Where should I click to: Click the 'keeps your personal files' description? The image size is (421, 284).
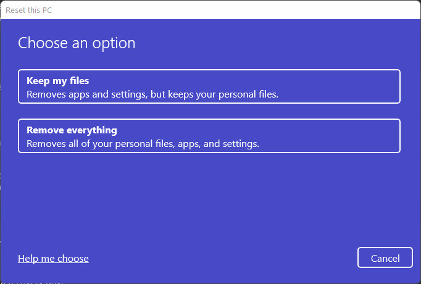click(152, 94)
